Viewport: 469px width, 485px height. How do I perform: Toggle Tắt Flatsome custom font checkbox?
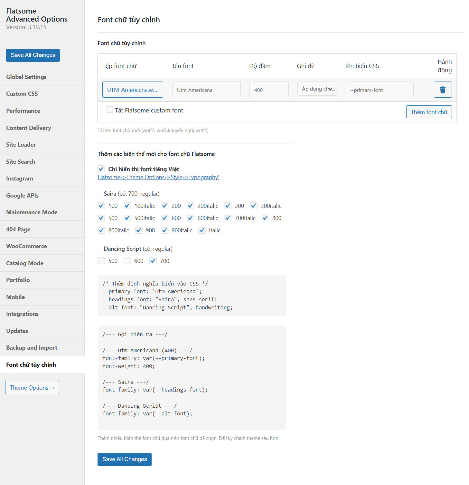(x=109, y=110)
